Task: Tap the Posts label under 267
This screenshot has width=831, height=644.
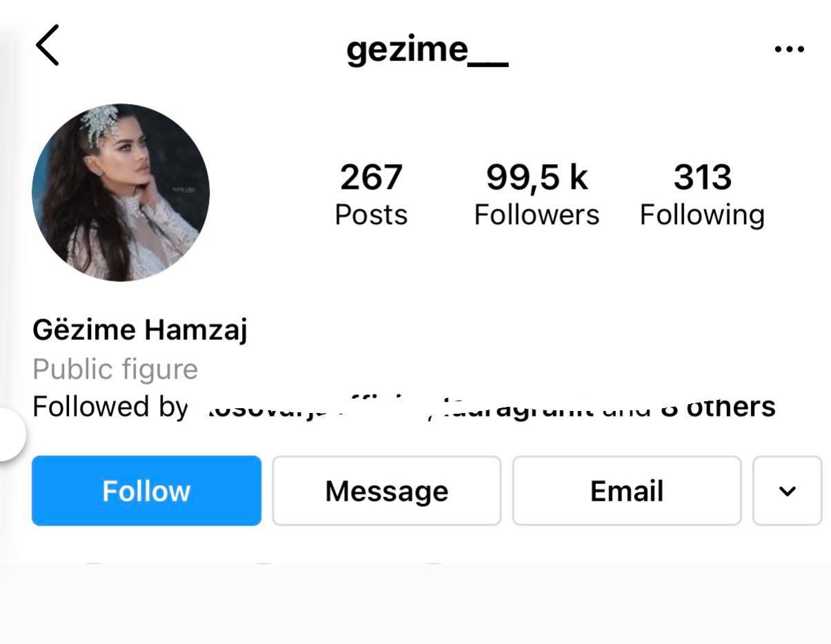Action: click(x=371, y=214)
